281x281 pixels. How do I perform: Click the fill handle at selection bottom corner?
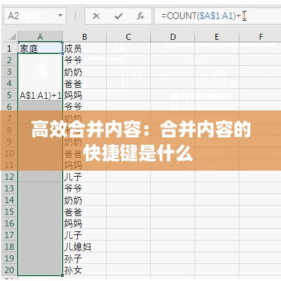(x=62, y=275)
